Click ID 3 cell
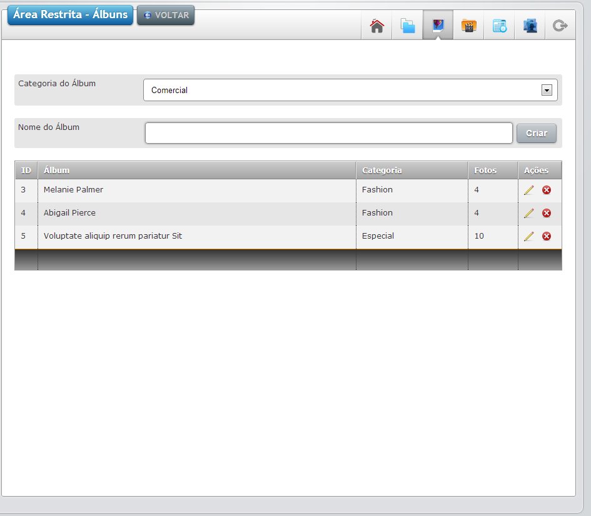 (x=23, y=190)
